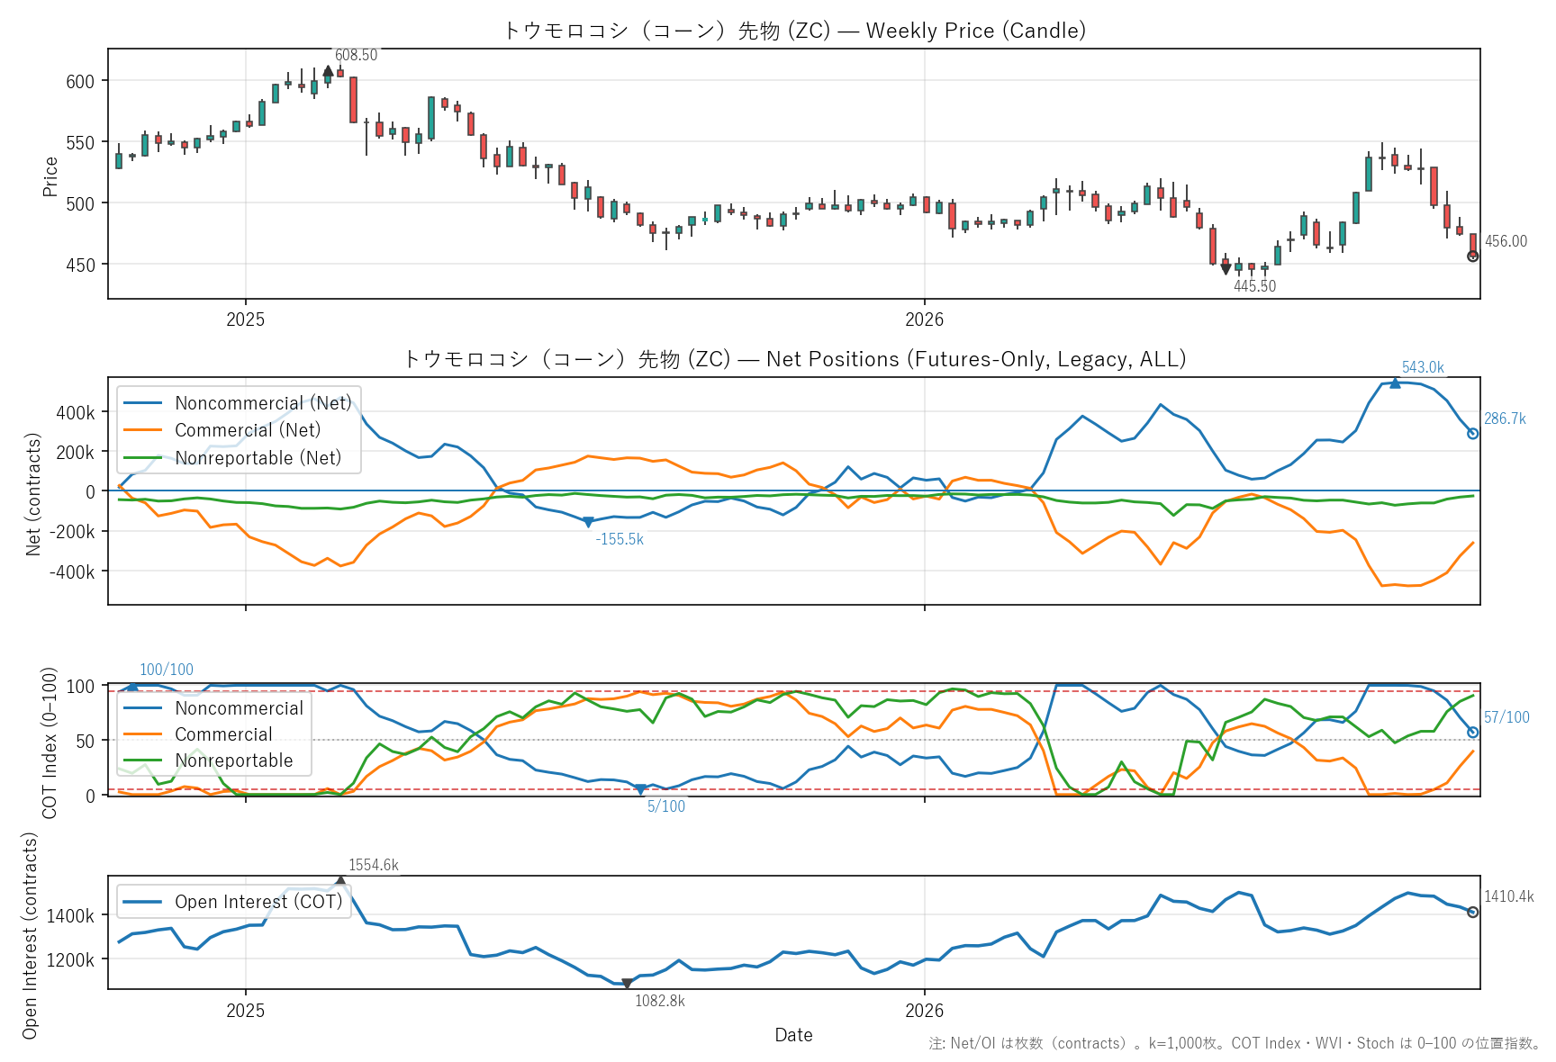Click the Date axis label

(793, 1035)
